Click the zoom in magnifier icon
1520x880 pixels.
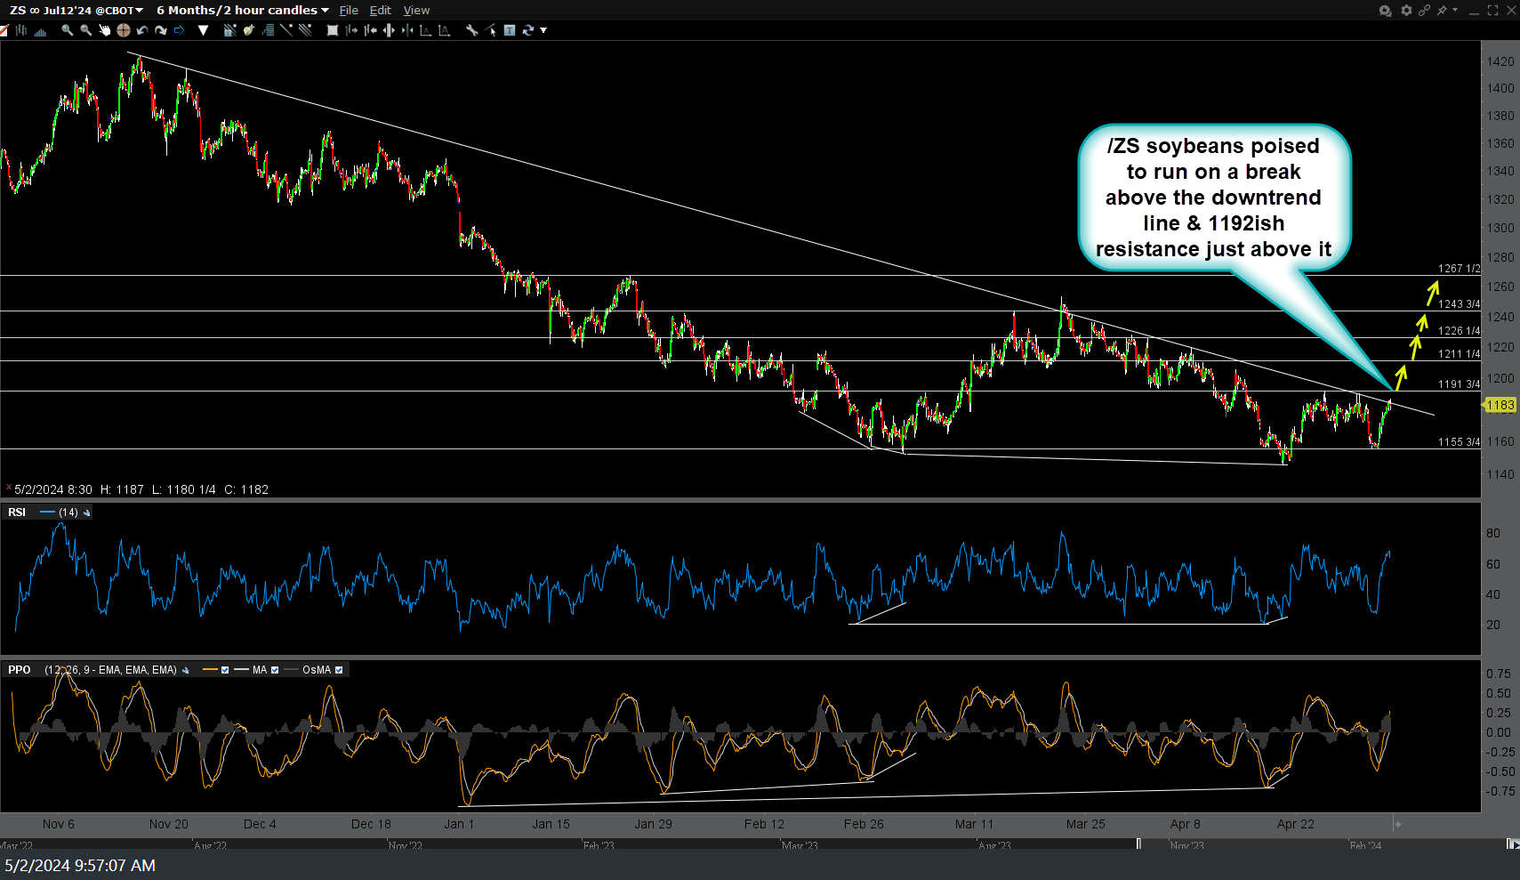(67, 30)
